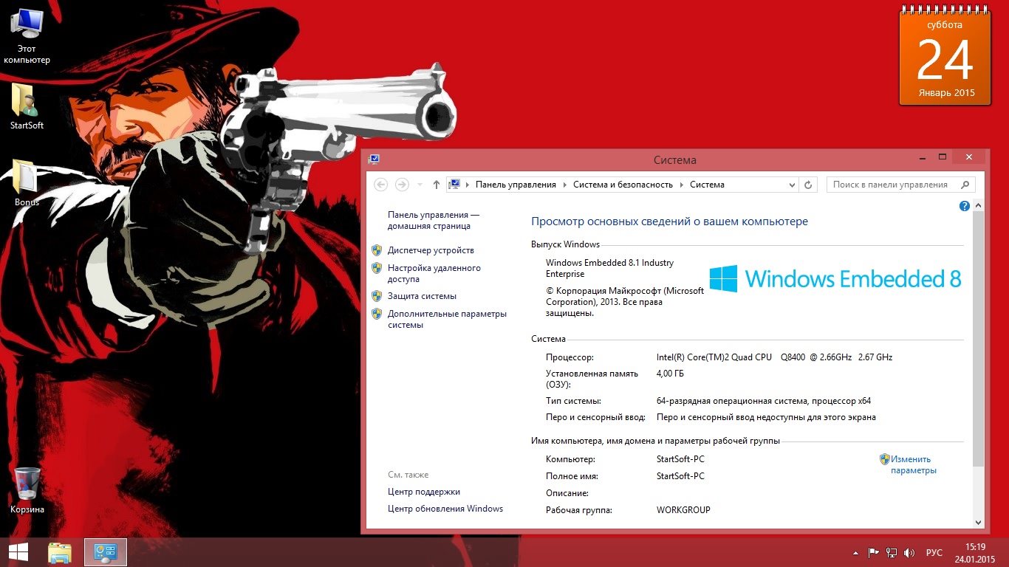The image size is (1009, 567).
Task: Go up one level arrow
Action: point(437,185)
